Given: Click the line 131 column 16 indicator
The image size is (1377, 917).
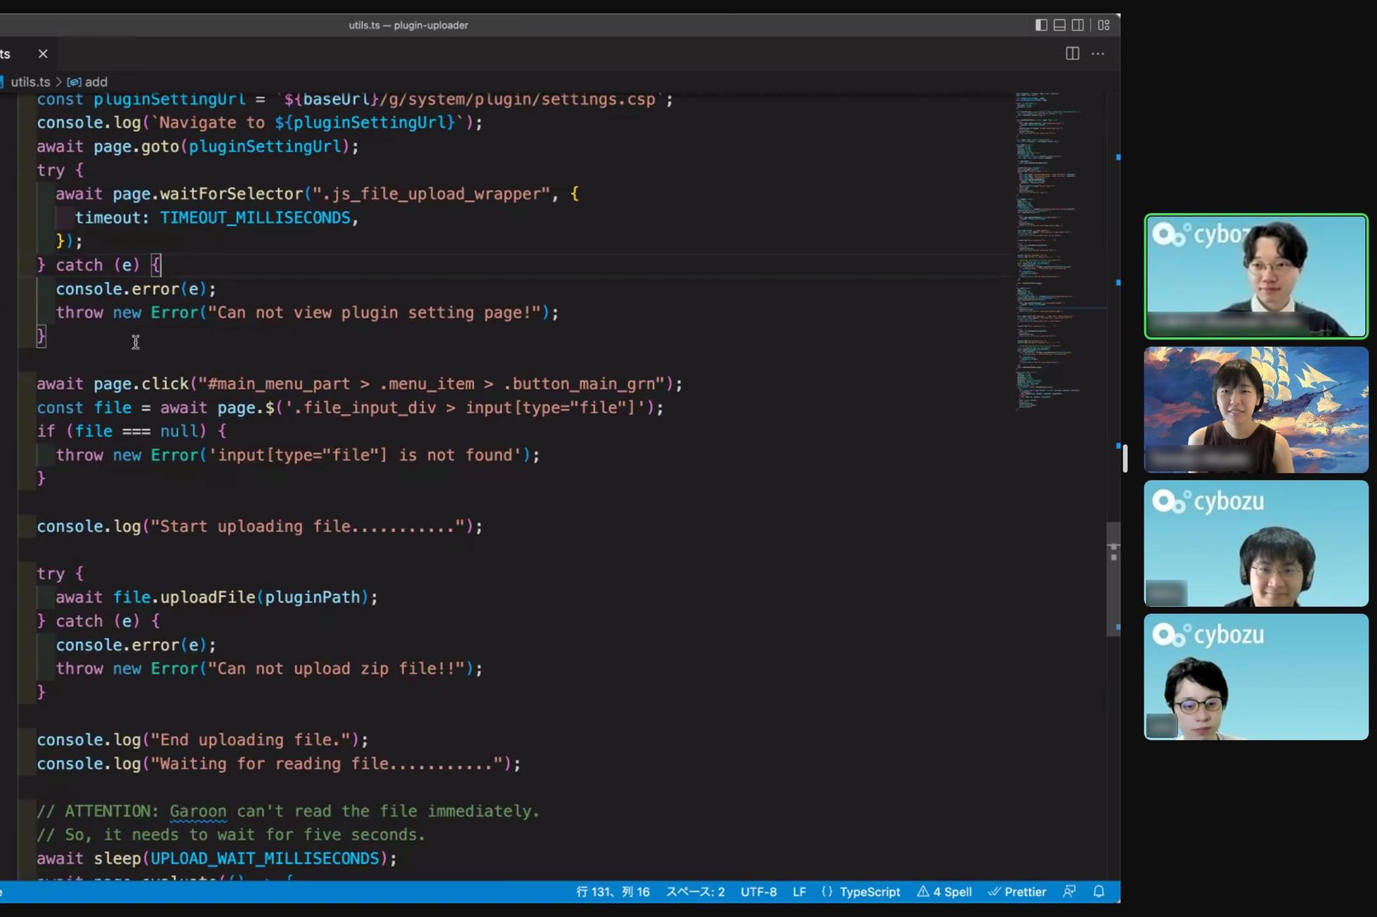Looking at the screenshot, I should [613, 892].
